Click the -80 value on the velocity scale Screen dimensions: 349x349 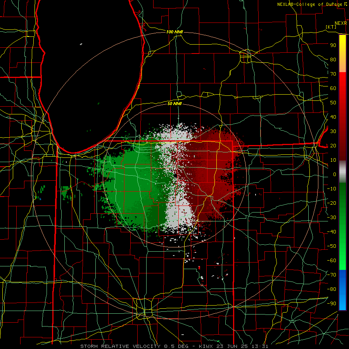[x=332, y=289]
